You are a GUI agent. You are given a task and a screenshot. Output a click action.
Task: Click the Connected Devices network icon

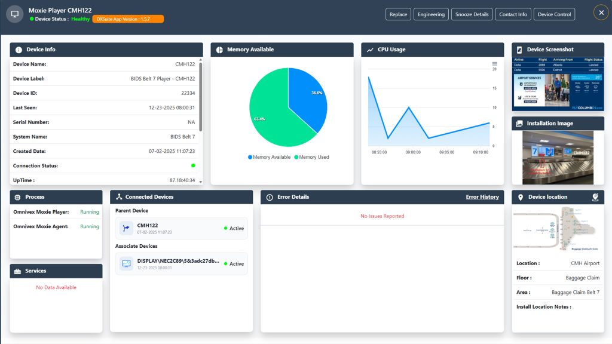click(119, 197)
